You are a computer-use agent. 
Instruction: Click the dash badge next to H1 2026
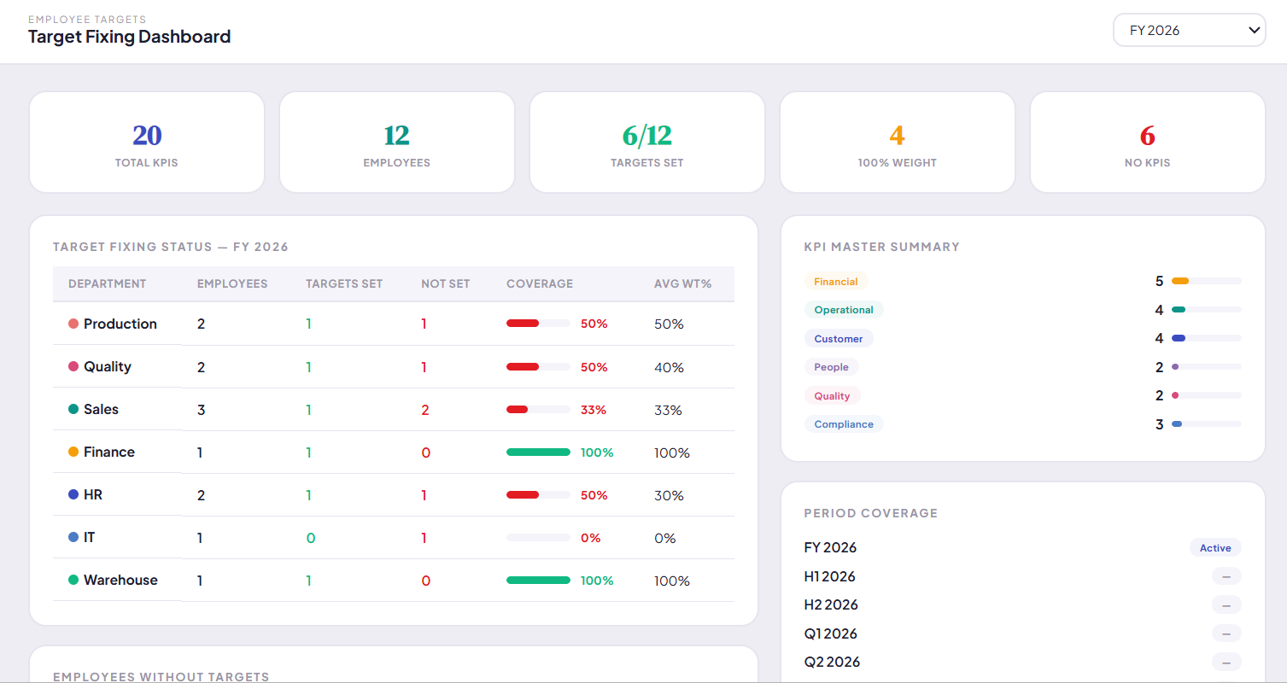pos(1226,576)
